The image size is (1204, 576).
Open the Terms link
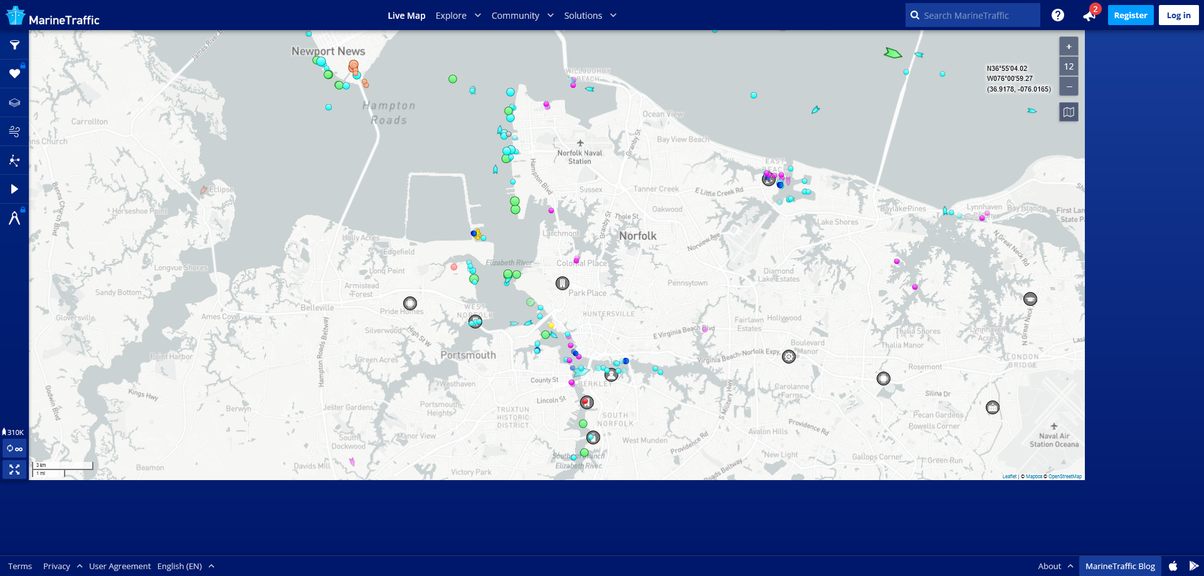(x=20, y=566)
